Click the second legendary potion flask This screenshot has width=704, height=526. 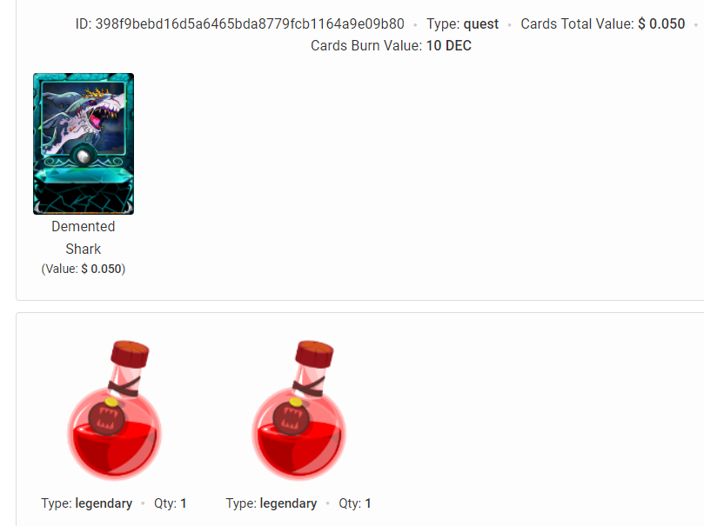(299, 410)
